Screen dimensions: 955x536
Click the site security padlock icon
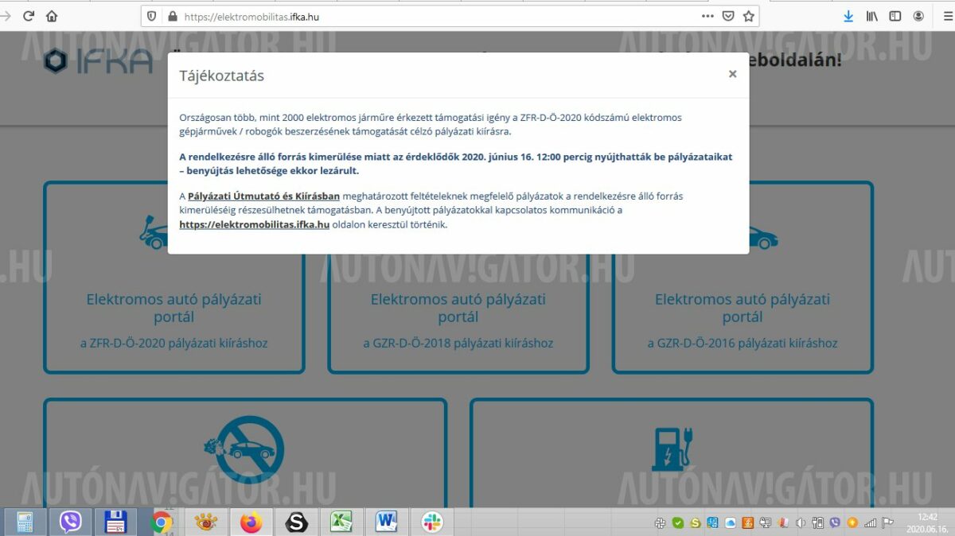(x=172, y=16)
